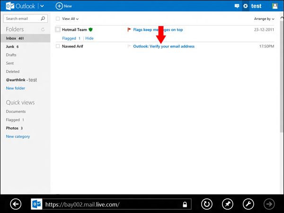This screenshot has width=284, height=213.
Task: Open the Outlook app switcher chevron
Action: [x=42, y=6]
